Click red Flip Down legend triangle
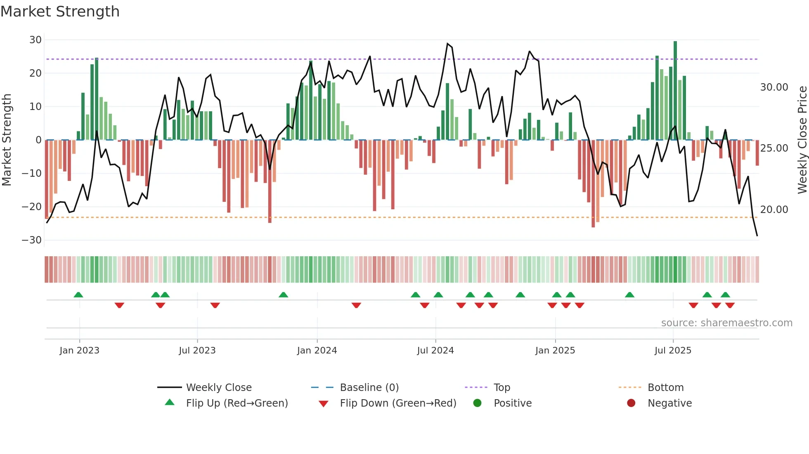This screenshot has width=809, height=454. pos(324,403)
